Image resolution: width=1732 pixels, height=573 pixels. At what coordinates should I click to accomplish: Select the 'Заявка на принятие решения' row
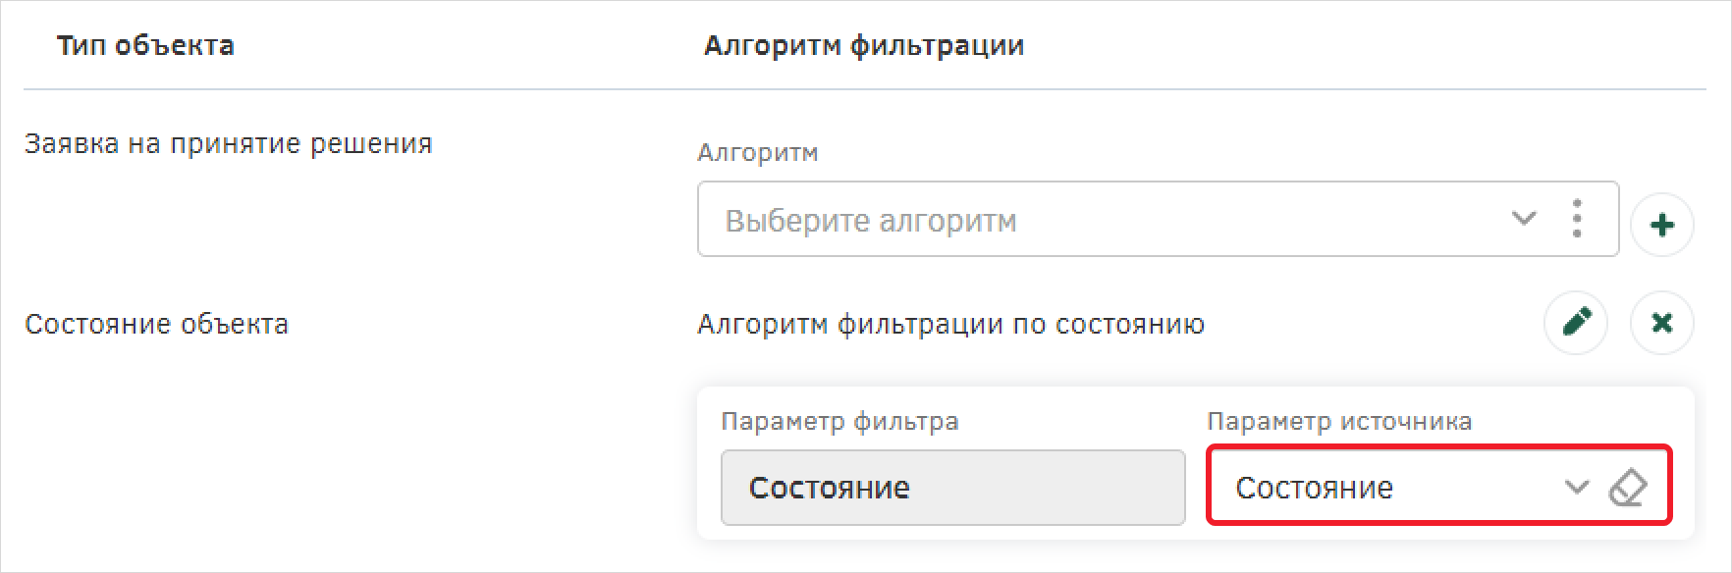tap(229, 144)
